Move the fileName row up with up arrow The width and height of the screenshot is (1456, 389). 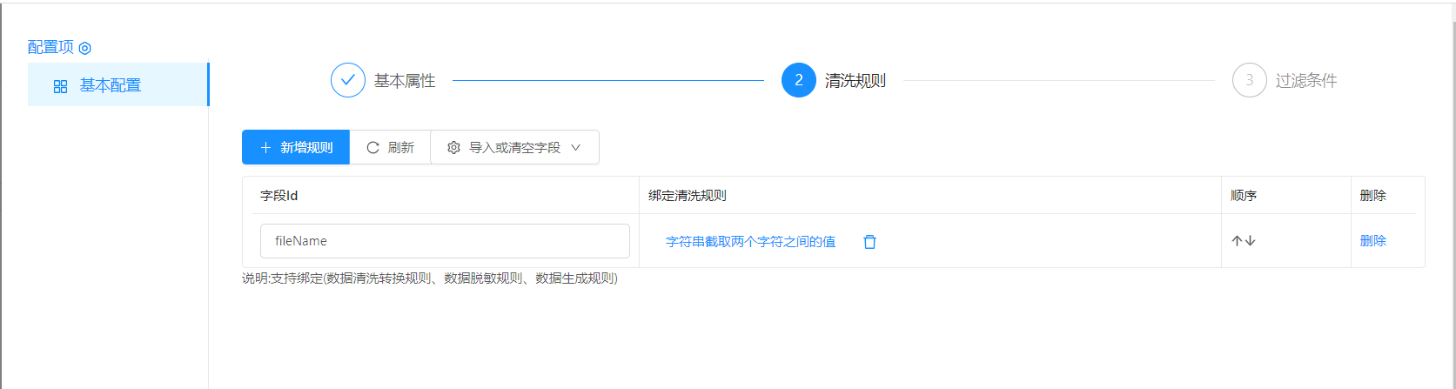point(1237,241)
